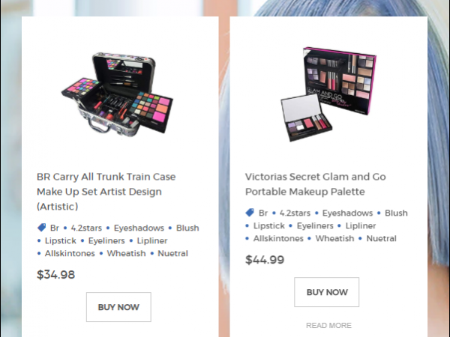450x337 pixels.
Task: Click the Lipstick tag on the train case card
Action: tap(61, 240)
